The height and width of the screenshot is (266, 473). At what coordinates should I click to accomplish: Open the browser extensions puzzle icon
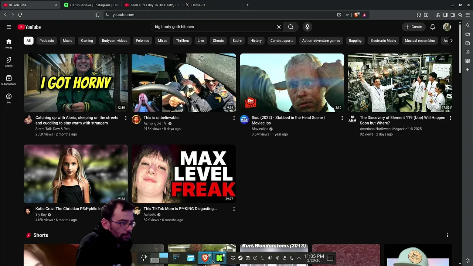419,15
